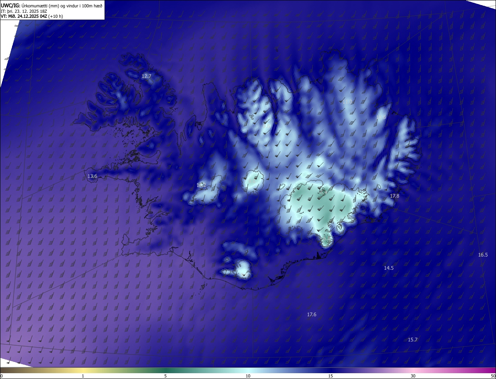Click the 10.6 value in northeast Iceland
Viewport: 496px width, 379px height.
(381, 117)
